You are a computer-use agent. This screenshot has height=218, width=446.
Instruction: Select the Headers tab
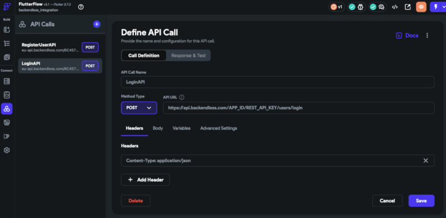click(x=134, y=128)
